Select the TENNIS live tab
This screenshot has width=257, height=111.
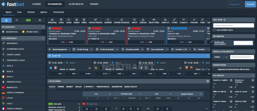(61, 87)
